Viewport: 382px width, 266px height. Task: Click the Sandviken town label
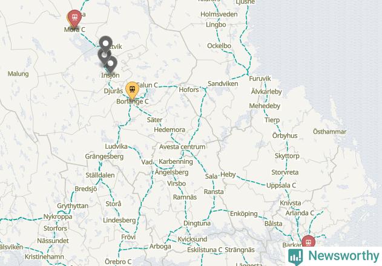pyautogui.click(x=223, y=83)
